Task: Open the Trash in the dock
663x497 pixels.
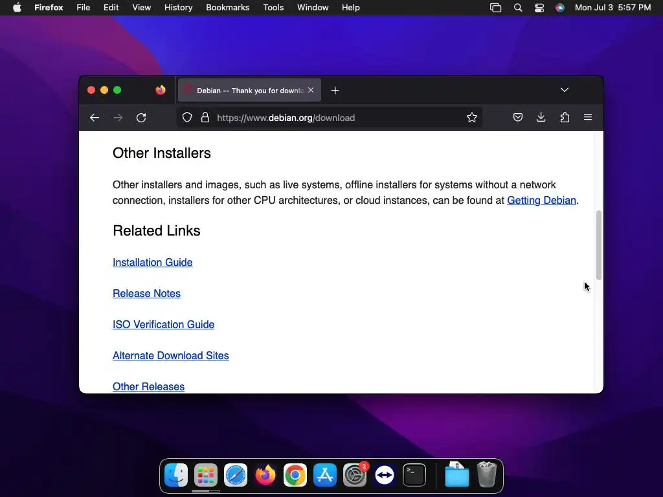Action: (487, 474)
